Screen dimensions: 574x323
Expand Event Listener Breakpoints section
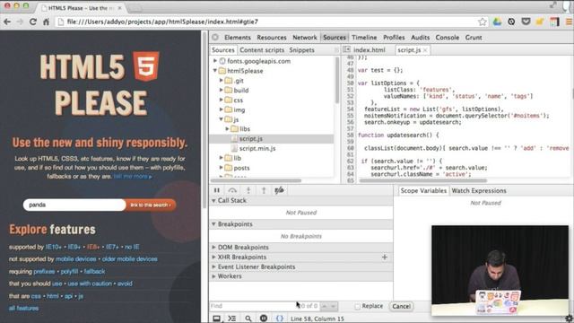(x=213, y=266)
